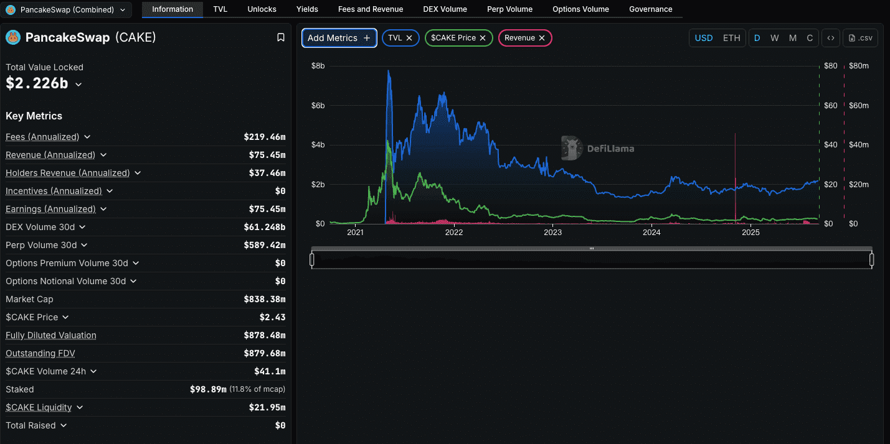
Task: Open the DEX Volume tab
Action: point(445,9)
